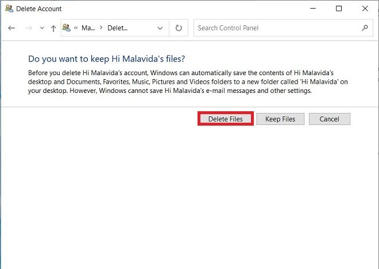Close the Delete Account window

pyautogui.click(x=365, y=9)
